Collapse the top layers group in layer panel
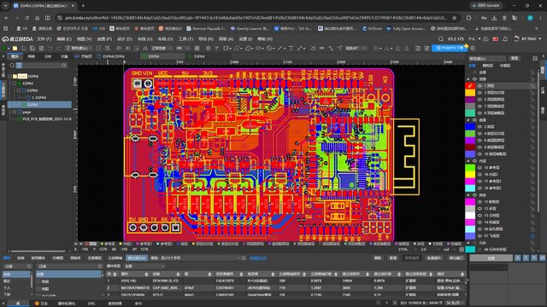Image resolution: width=547 pixels, height=307 pixels. [468, 79]
